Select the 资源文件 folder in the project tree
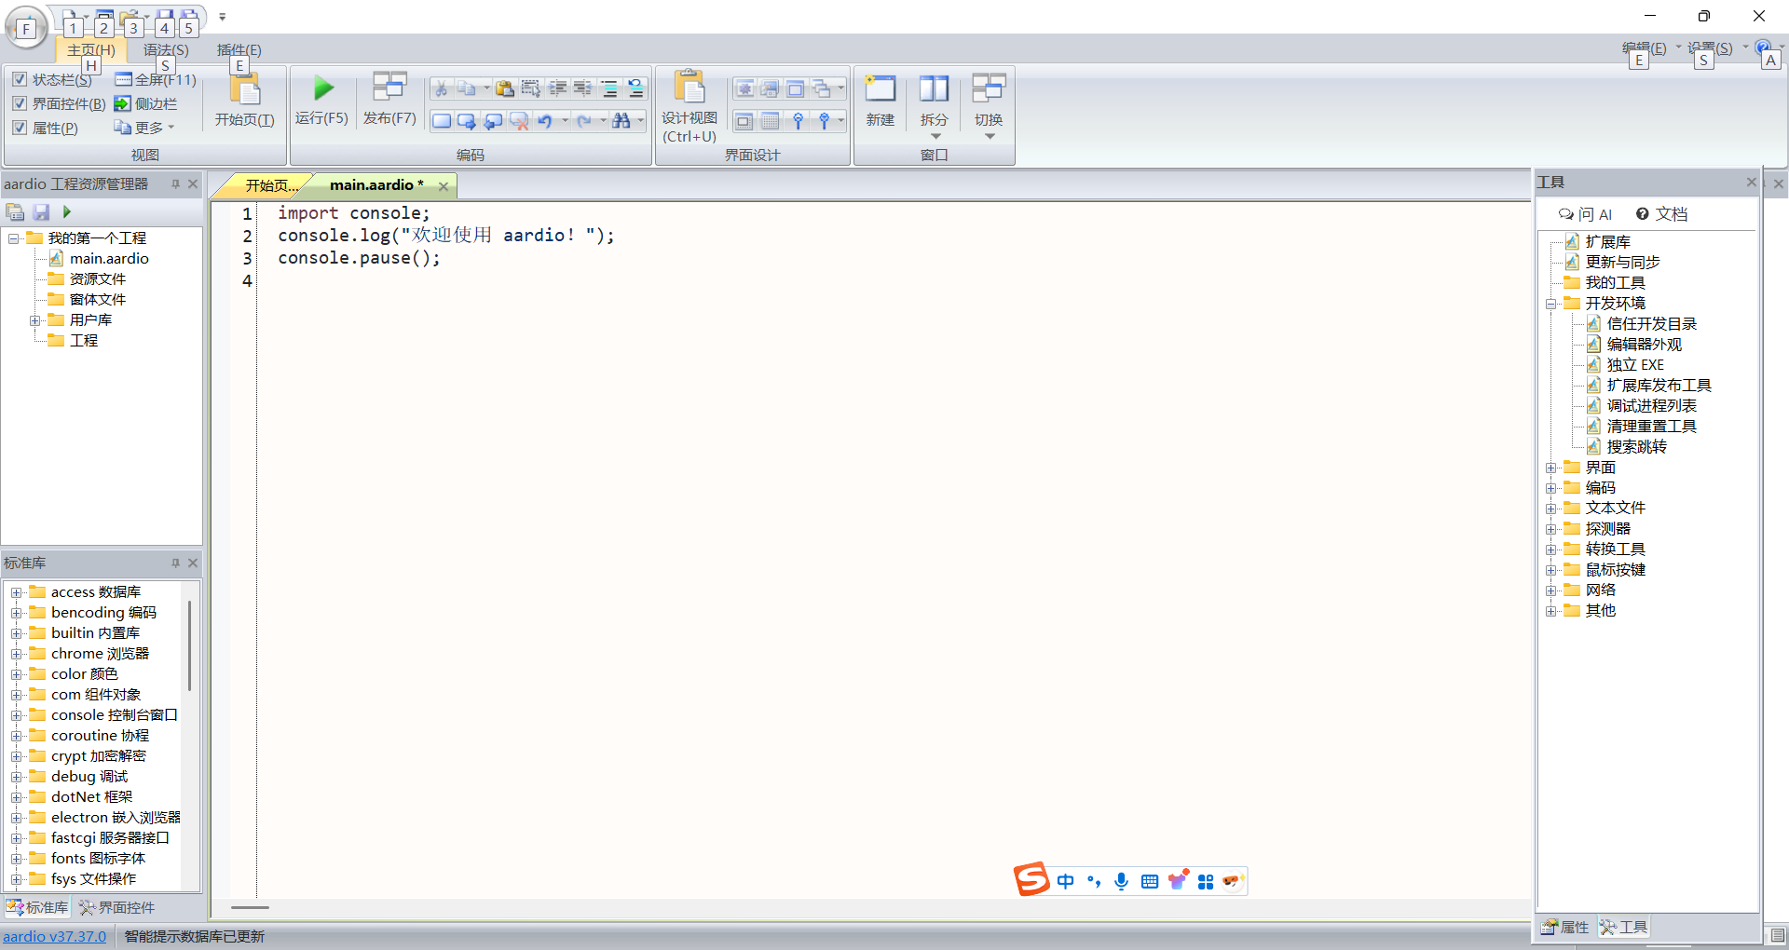1789x950 pixels. click(98, 279)
